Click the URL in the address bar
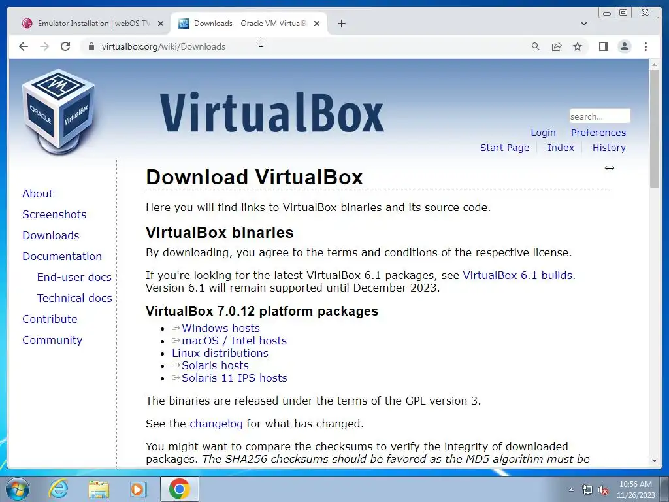 click(x=163, y=46)
